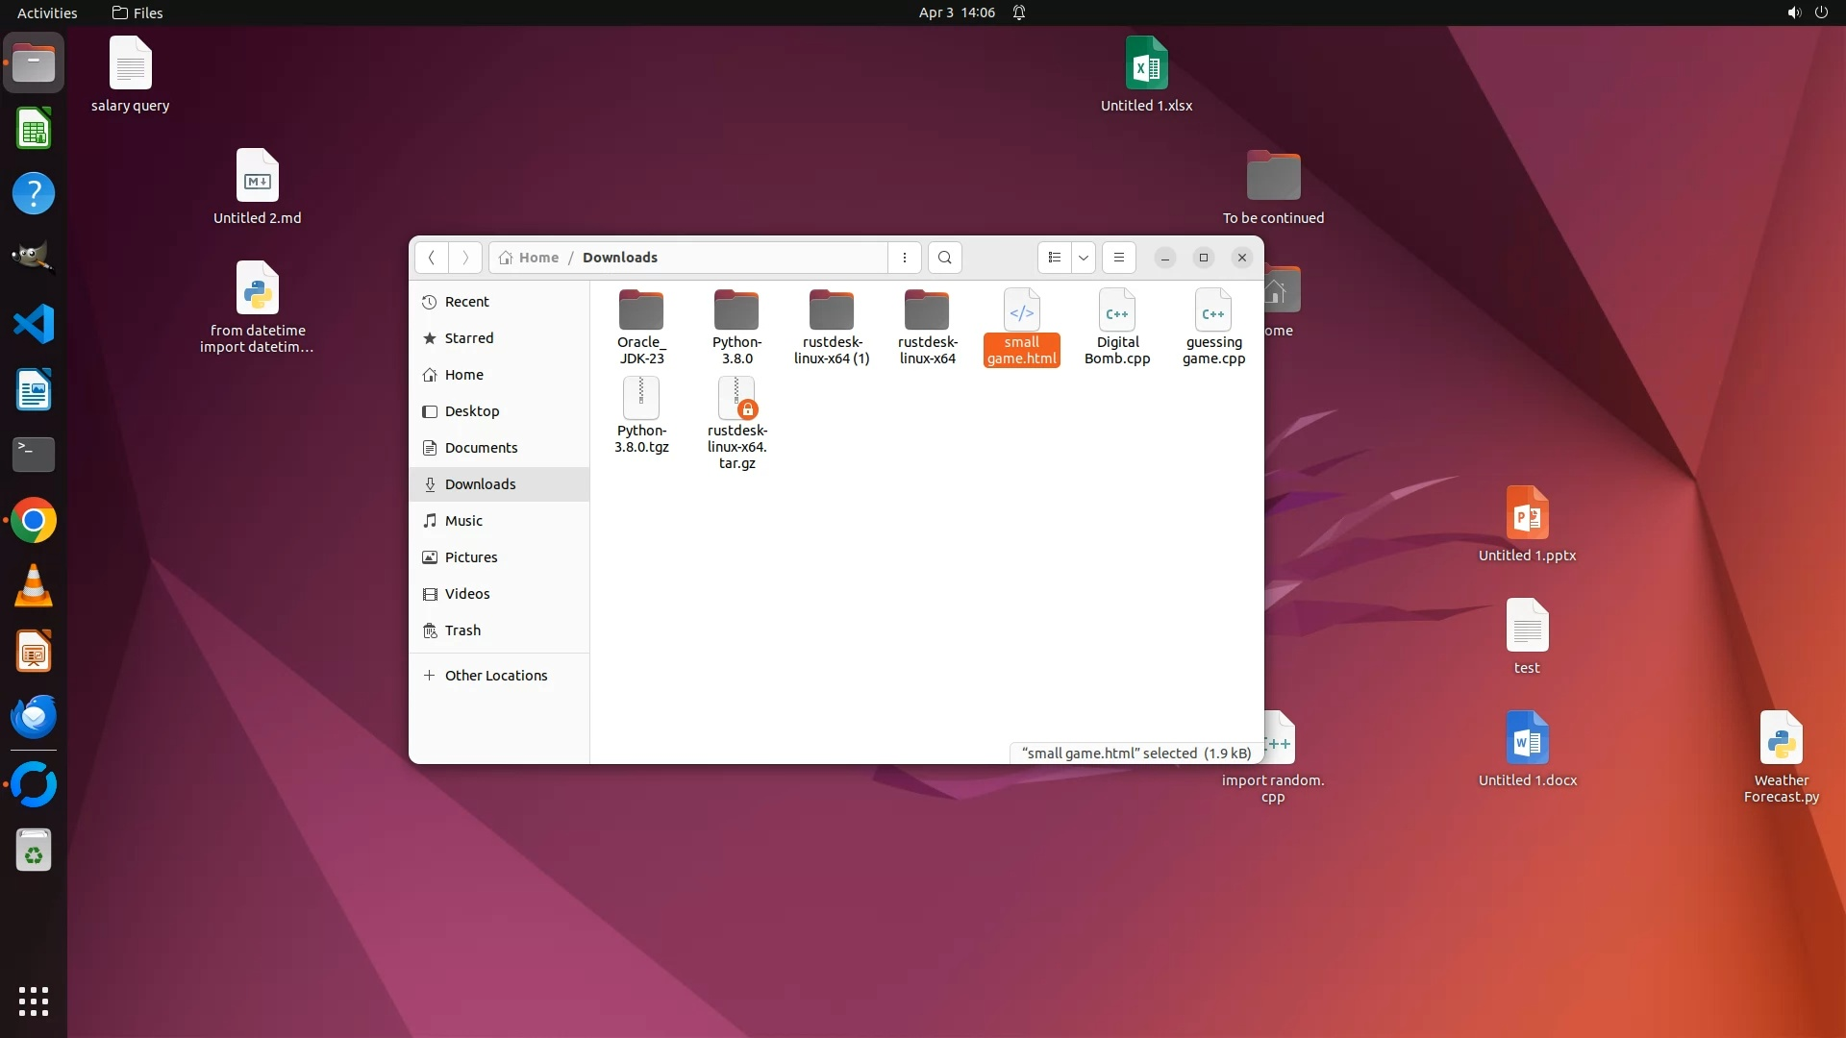1846x1038 pixels.
Task: Go forward with the right arrow button
Action: coord(465,258)
